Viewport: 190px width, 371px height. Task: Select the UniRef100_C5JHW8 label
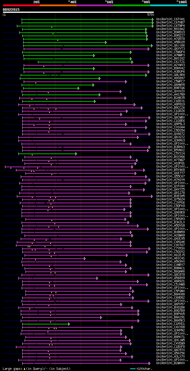pyautogui.click(x=170, y=284)
